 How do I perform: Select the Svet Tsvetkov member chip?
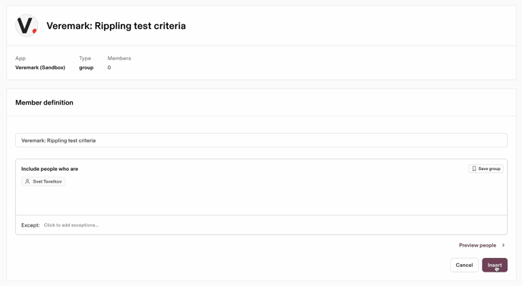point(43,181)
